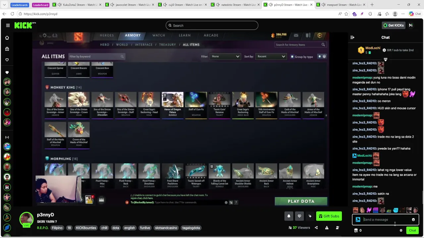This screenshot has width=424, height=238.
Task: Open a new browser tab with plus
Action: pos(372,5)
